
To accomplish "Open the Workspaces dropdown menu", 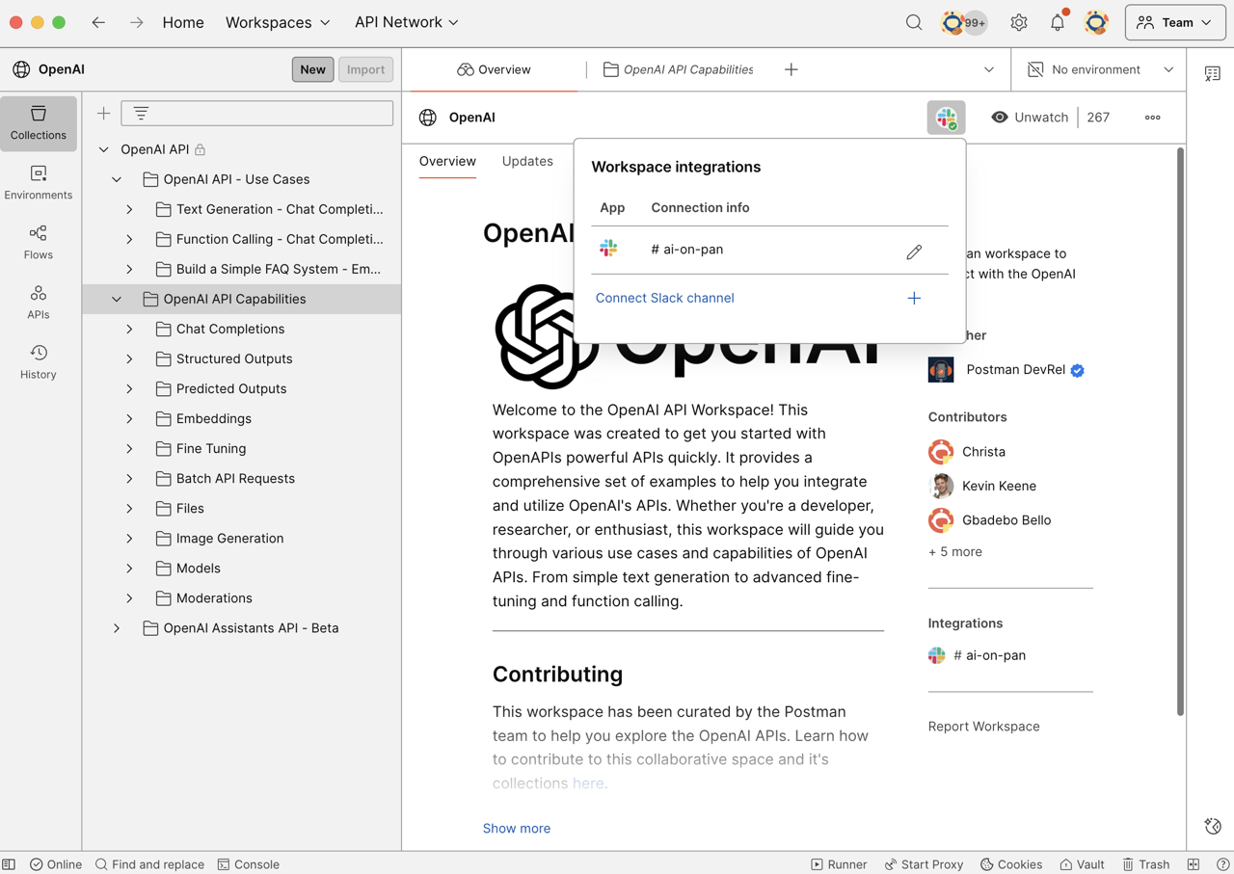I will 278,21.
